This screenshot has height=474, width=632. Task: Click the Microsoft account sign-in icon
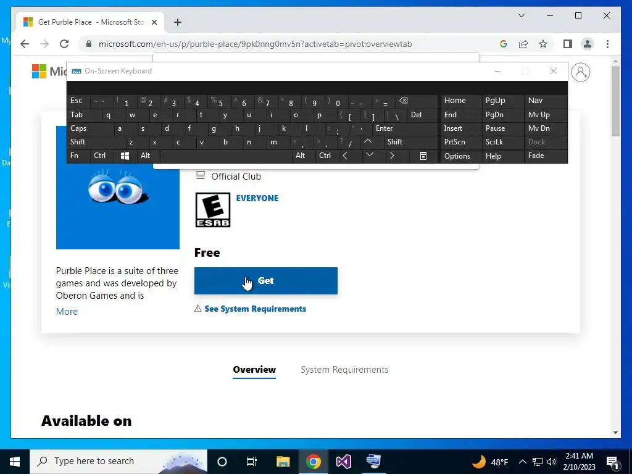click(580, 72)
